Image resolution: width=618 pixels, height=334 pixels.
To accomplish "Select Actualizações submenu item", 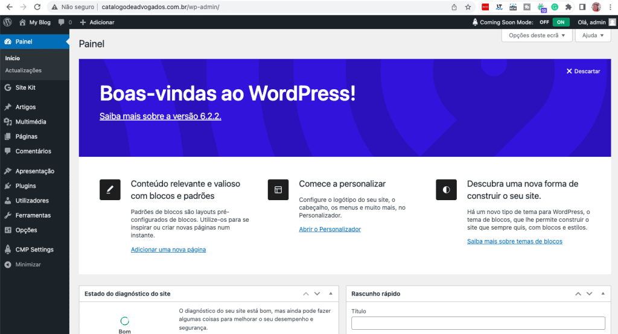I will pos(24,70).
